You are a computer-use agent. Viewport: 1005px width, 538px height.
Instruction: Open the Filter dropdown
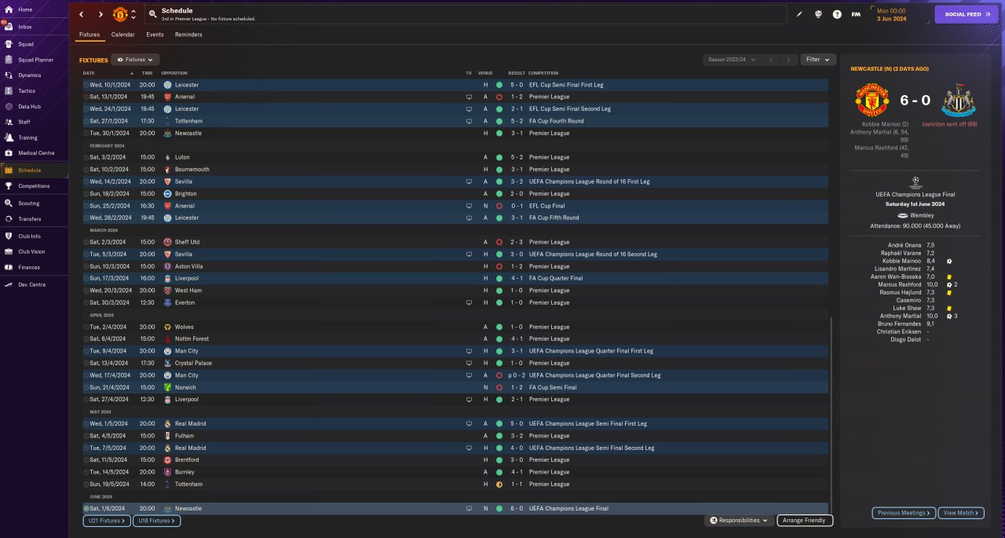pos(818,60)
